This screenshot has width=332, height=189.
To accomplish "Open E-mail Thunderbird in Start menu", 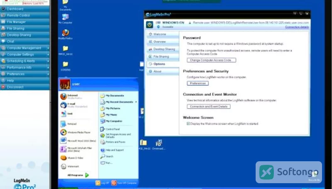I will (x=78, y=105).
